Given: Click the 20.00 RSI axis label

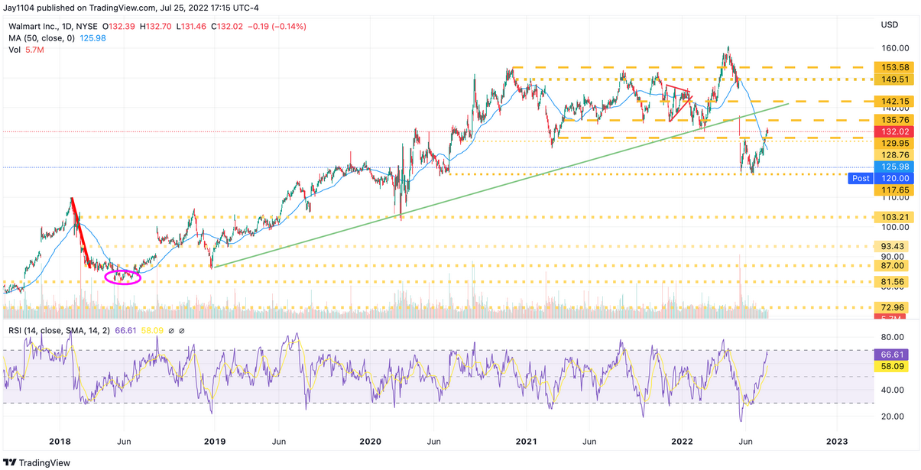Looking at the screenshot, I should [x=892, y=417].
